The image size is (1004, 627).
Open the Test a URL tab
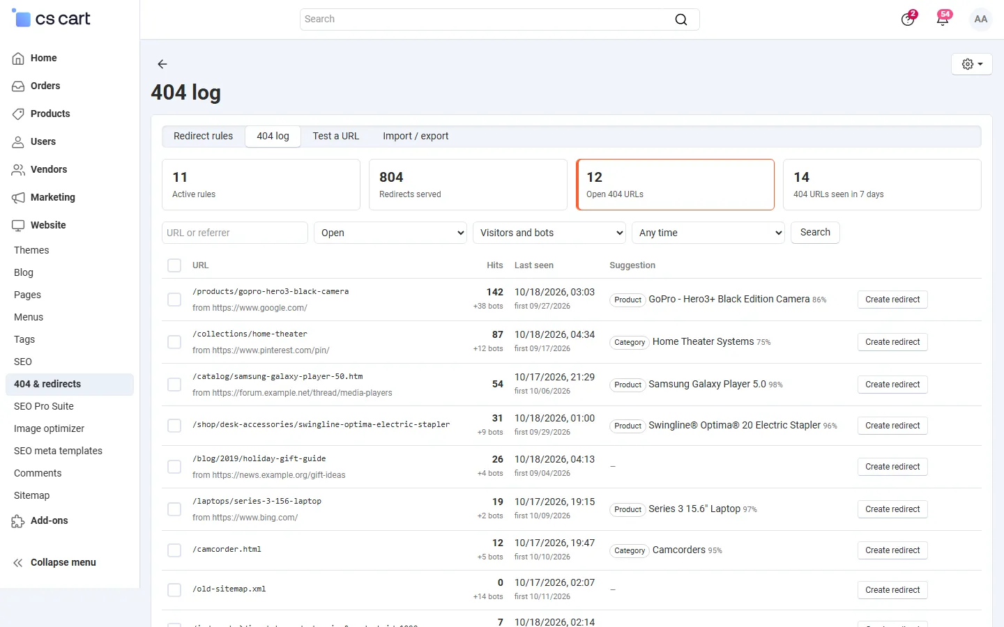[336, 137]
